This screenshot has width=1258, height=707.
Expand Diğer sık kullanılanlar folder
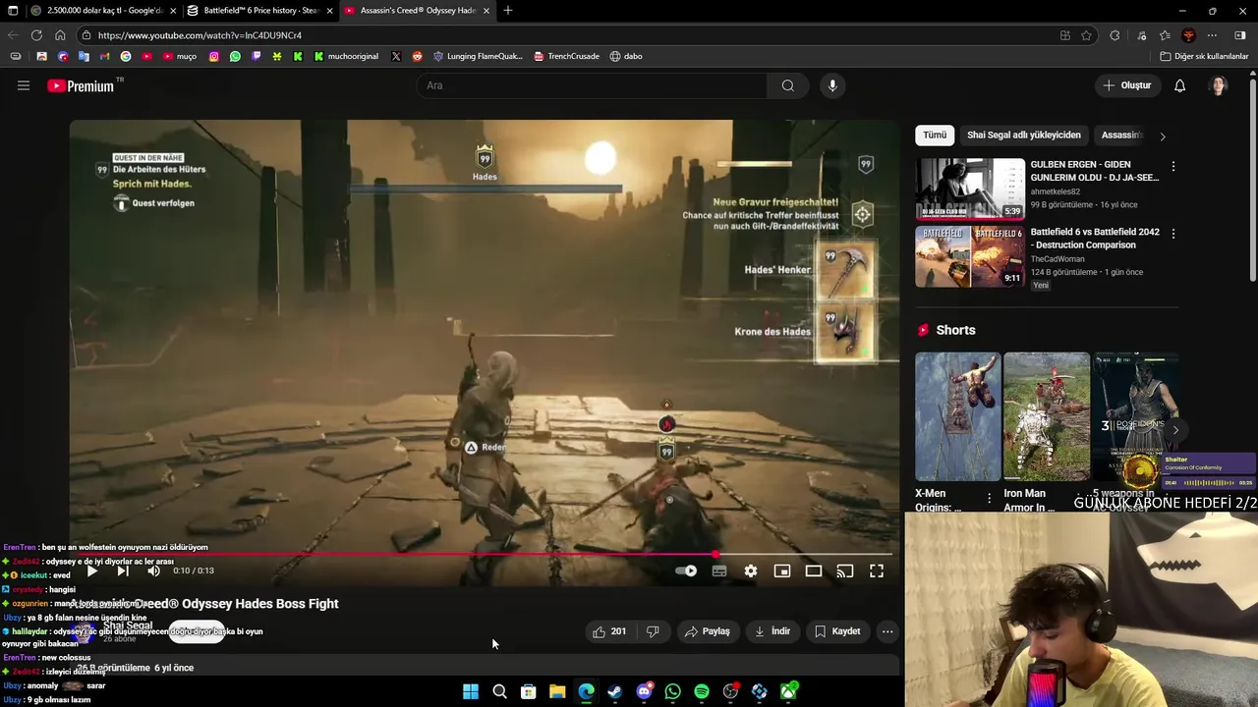tap(1204, 56)
